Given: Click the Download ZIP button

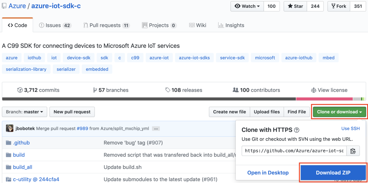Looking at the screenshot, I should tap(333, 173).
